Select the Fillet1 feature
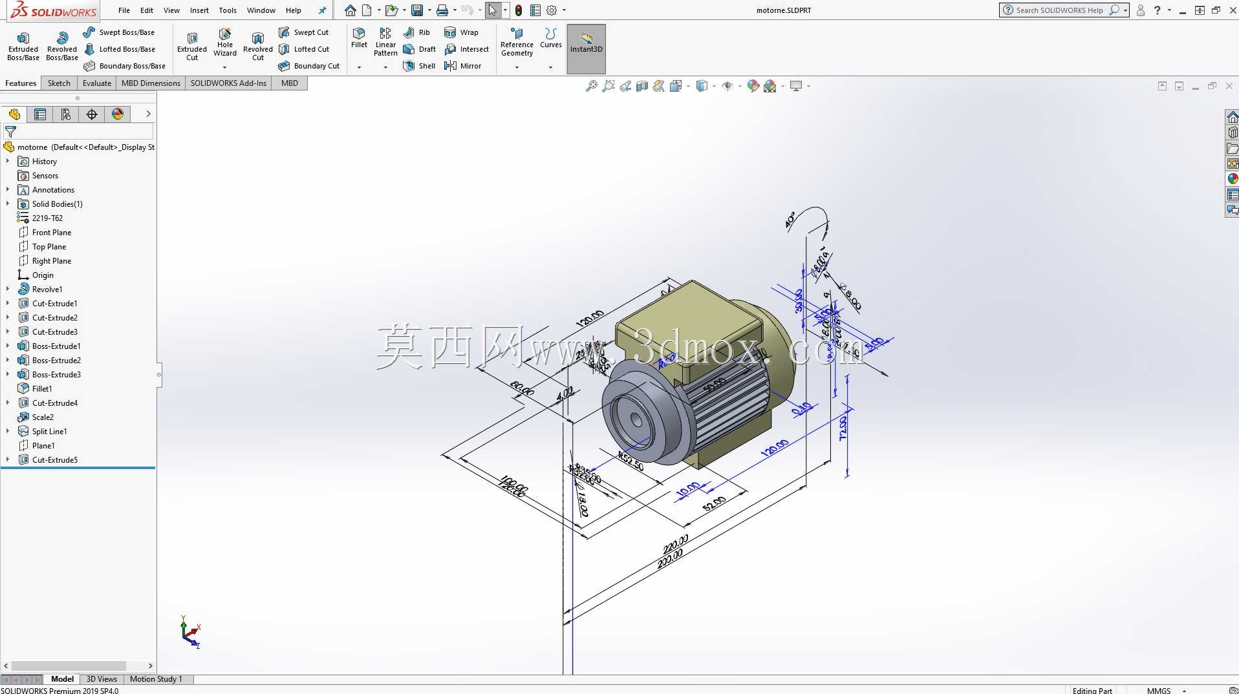Image resolution: width=1239 pixels, height=694 pixels. pos(42,389)
